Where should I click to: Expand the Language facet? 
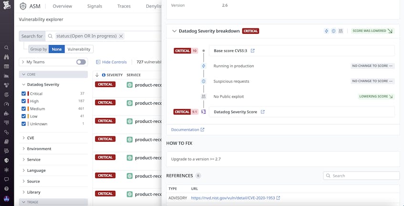(x=23, y=170)
